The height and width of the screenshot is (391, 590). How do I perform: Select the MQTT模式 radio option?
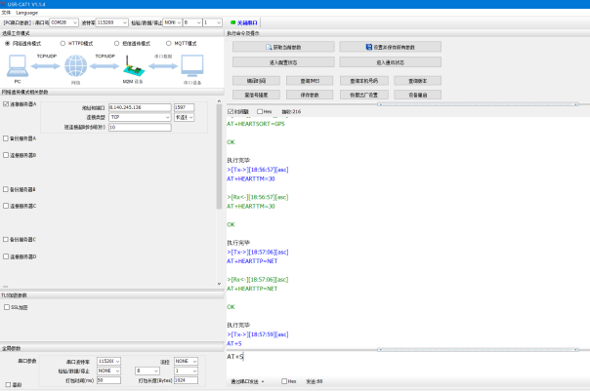(169, 43)
